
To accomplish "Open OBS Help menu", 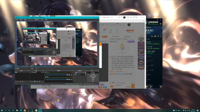I will [46, 20].
